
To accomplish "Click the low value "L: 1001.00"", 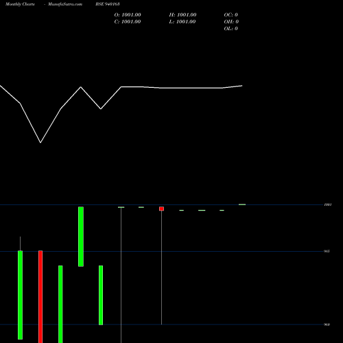I will [x=182, y=22].
